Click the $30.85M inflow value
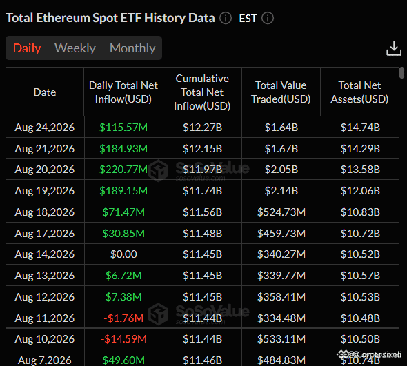 (123, 234)
